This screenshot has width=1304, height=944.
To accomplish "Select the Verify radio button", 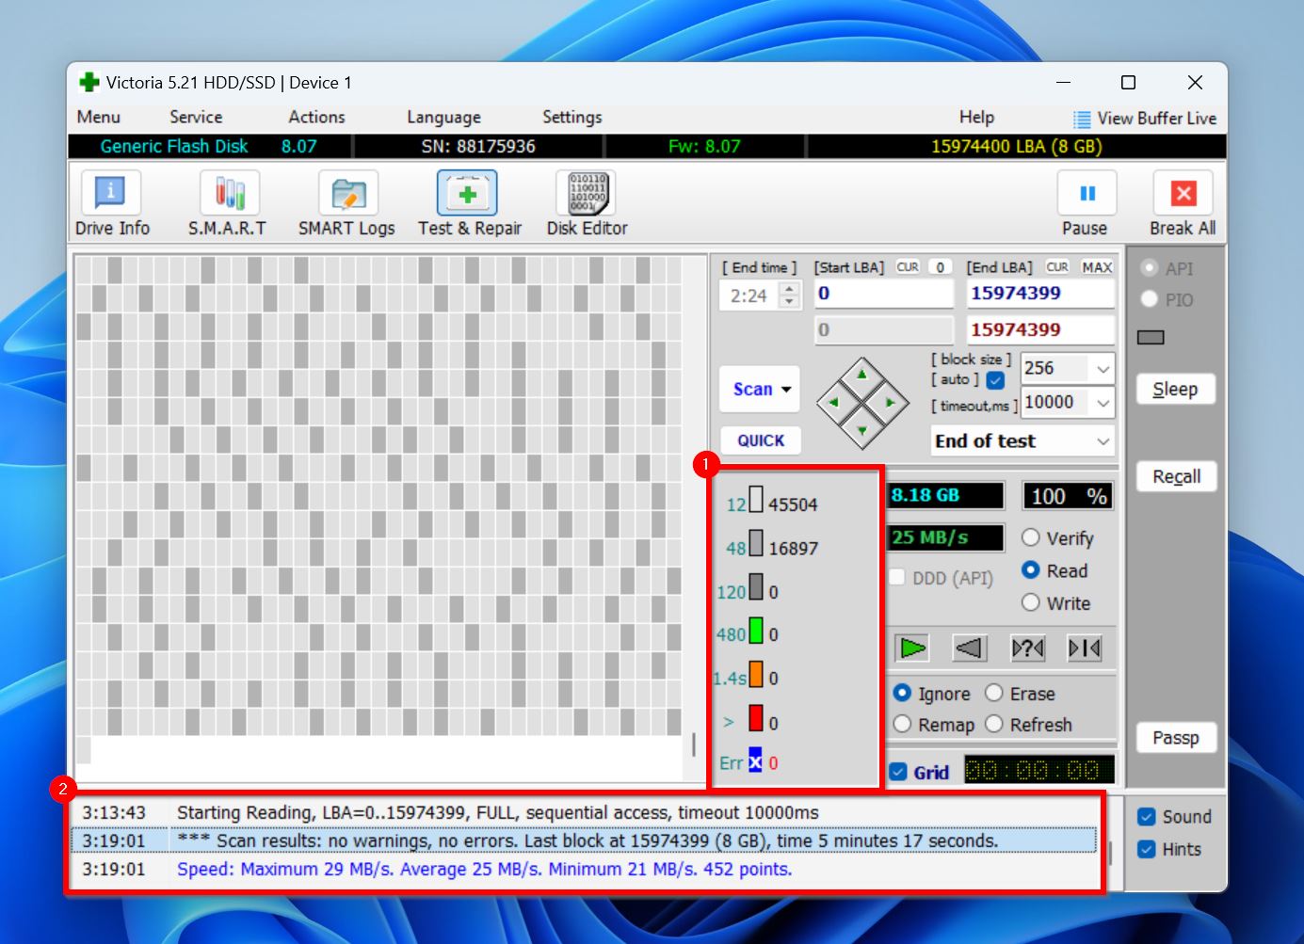I will pos(1031,537).
